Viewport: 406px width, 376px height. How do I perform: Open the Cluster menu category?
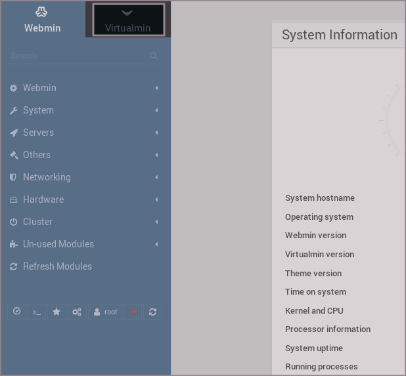click(85, 222)
